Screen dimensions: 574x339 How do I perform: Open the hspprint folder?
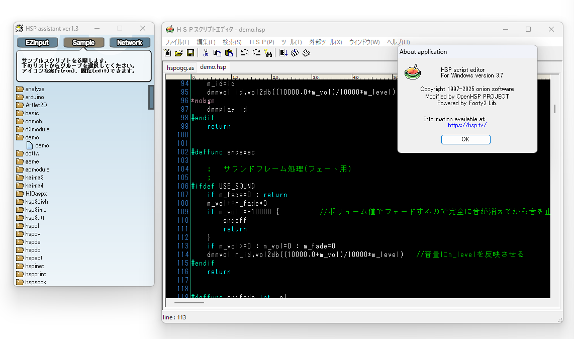31,274
